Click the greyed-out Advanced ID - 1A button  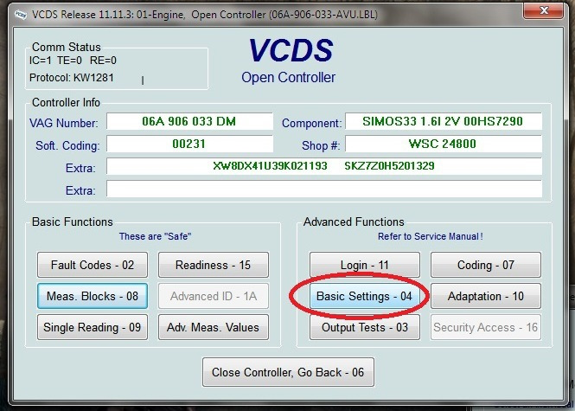[214, 296]
